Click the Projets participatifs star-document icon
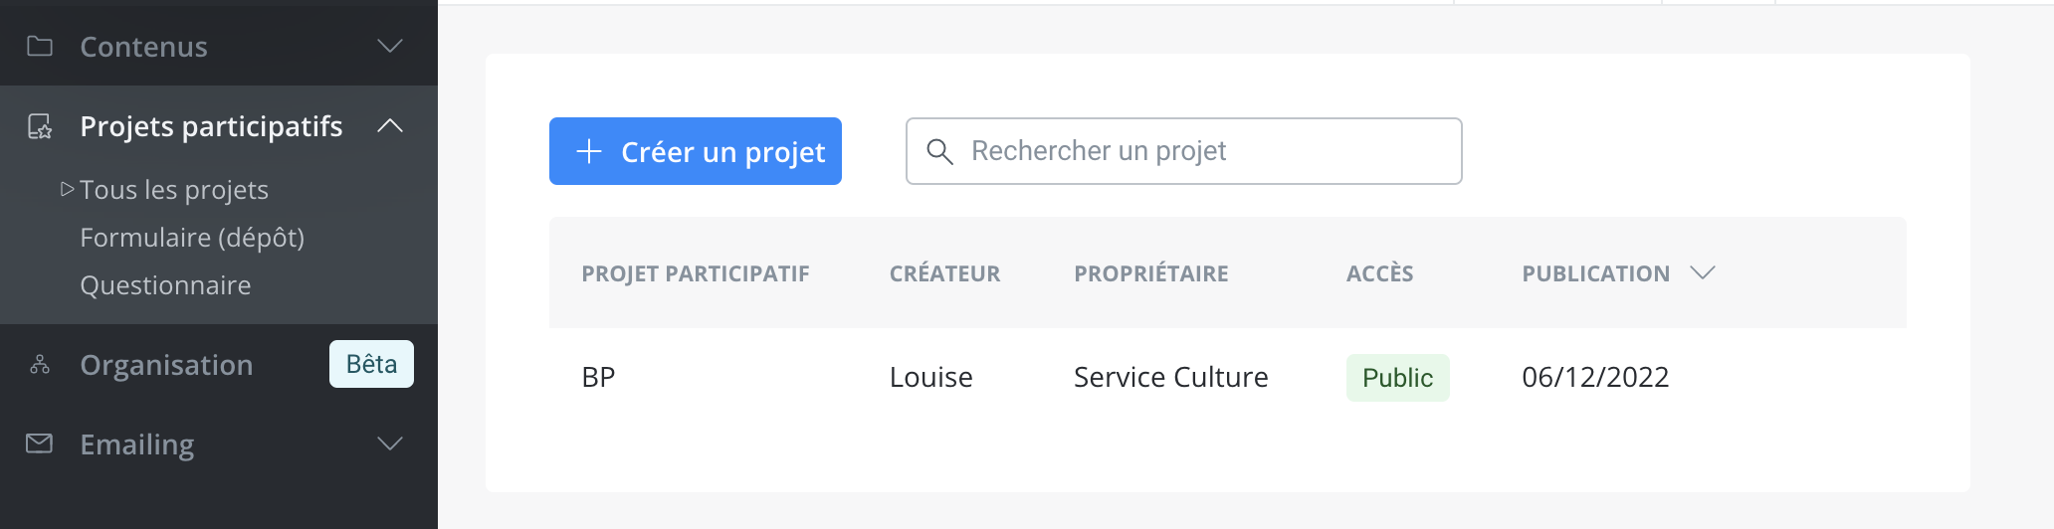Viewport: 2054px width, 529px height. [40, 126]
